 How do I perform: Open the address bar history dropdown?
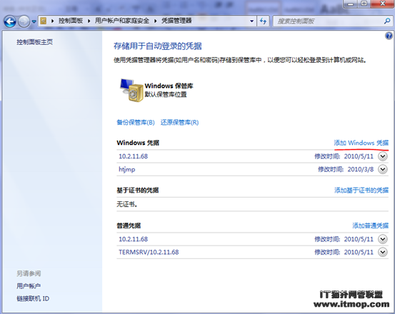tap(251, 21)
